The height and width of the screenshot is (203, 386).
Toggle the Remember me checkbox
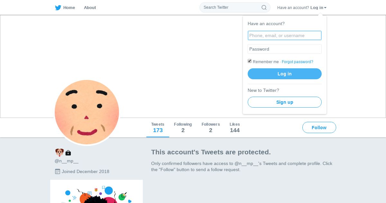tap(250, 61)
